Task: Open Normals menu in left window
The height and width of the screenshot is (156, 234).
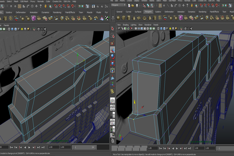Action: [41, 1]
